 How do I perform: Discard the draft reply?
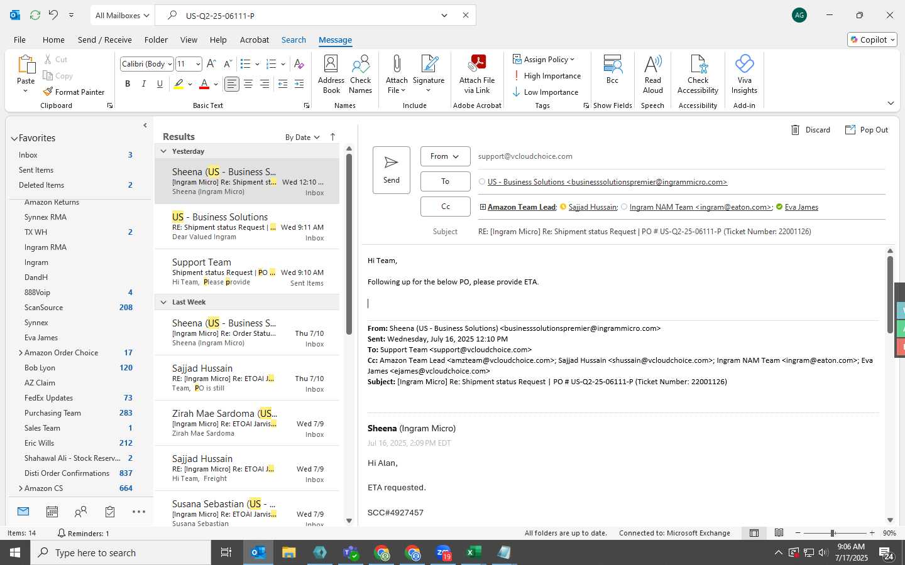(x=811, y=130)
